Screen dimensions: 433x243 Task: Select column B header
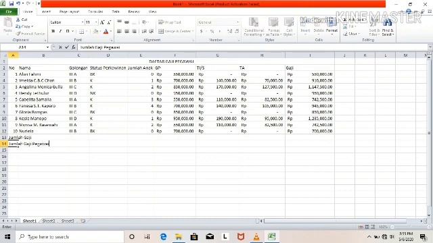click(43, 55)
